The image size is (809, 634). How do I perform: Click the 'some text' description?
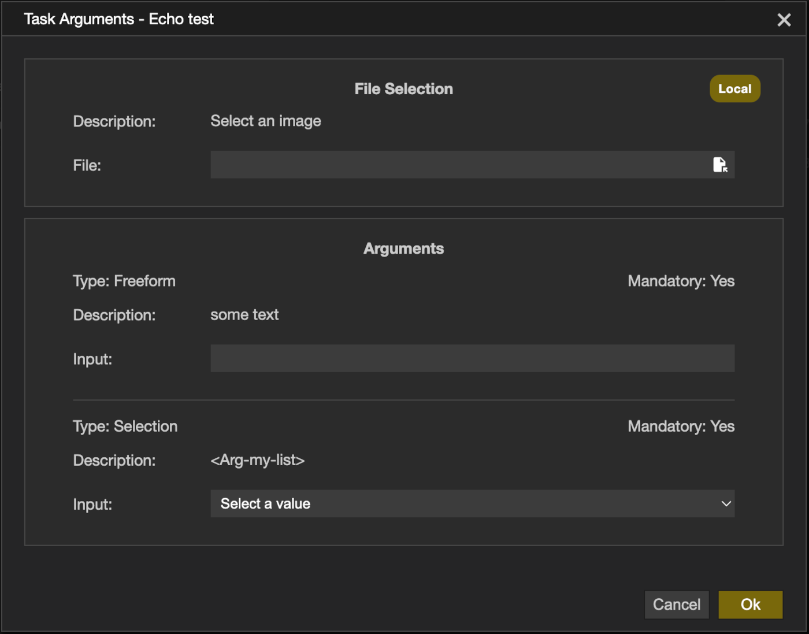click(x=244, y=315)
